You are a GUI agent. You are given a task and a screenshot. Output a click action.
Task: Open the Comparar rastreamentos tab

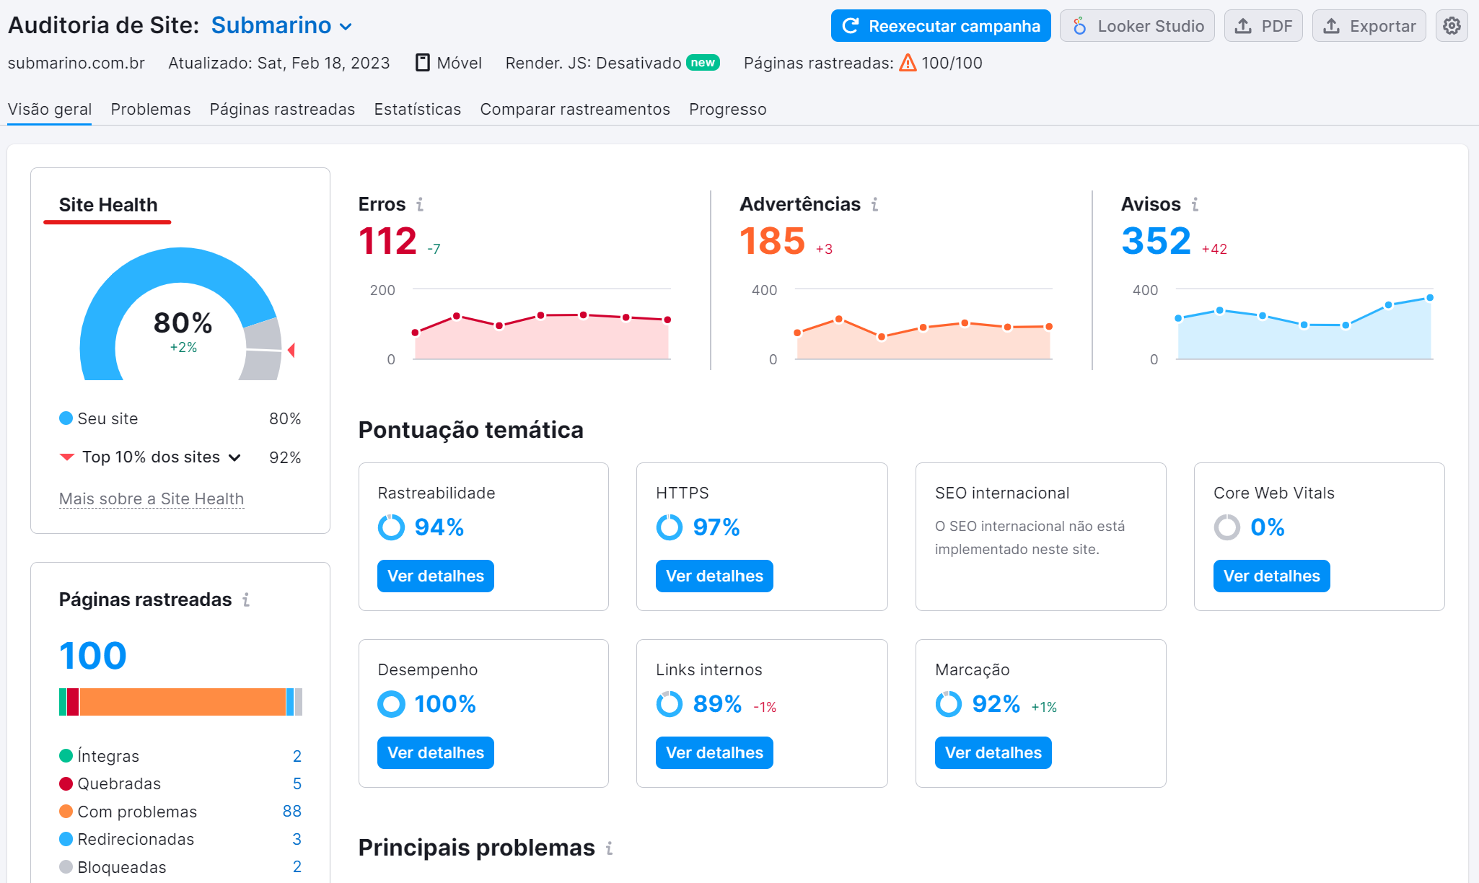(x=575, y=109)
